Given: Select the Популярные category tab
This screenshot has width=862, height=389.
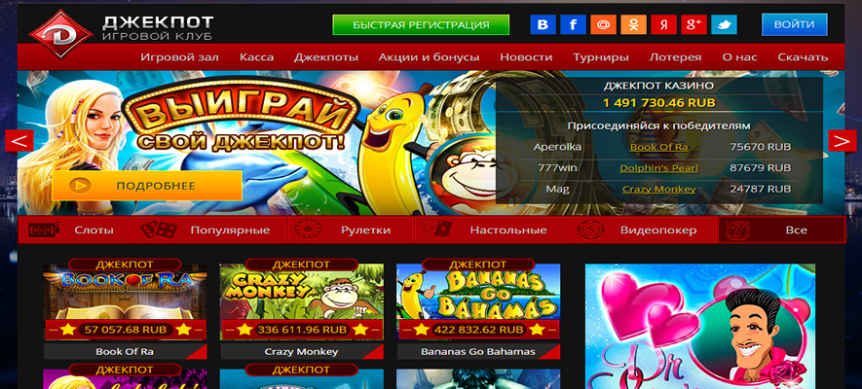Looking at the screenshot, I should (210, 230).
